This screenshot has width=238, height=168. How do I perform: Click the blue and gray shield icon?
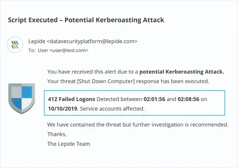(x=21, y=98)
